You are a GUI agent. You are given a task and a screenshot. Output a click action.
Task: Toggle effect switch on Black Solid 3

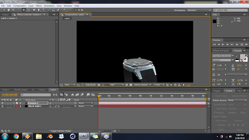pyautogui.click(x=59, y=106)
